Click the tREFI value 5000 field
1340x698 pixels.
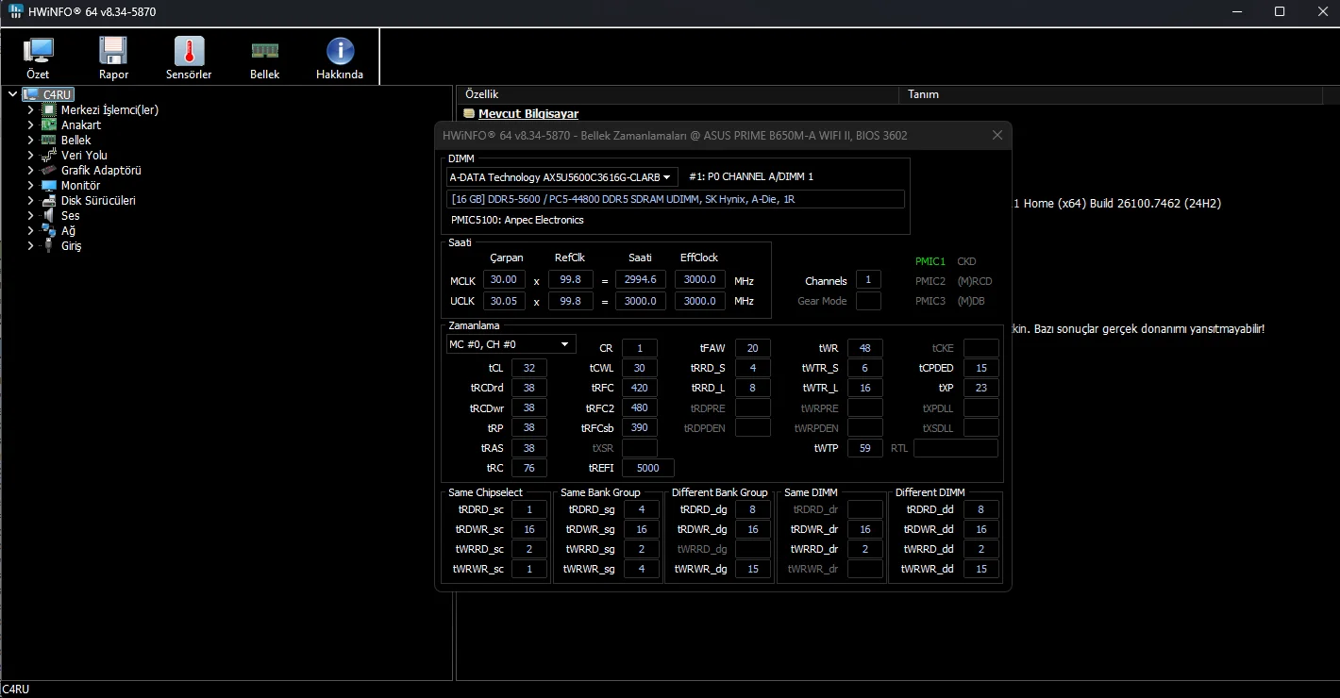[x=648, y=468]
